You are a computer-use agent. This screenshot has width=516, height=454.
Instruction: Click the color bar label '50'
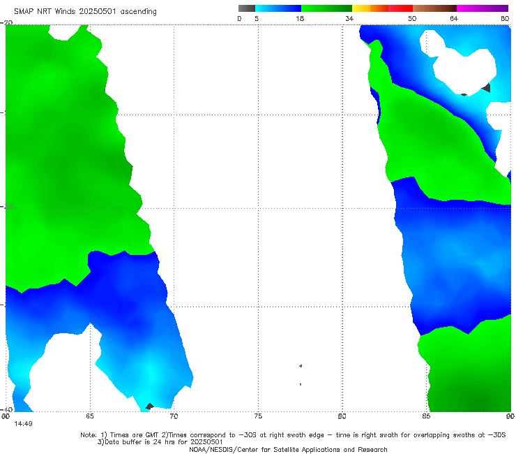[412, 19]
